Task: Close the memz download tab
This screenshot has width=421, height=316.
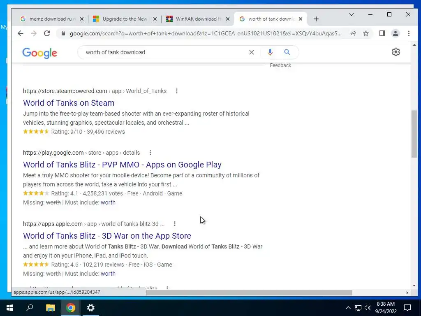Action: 82,19
